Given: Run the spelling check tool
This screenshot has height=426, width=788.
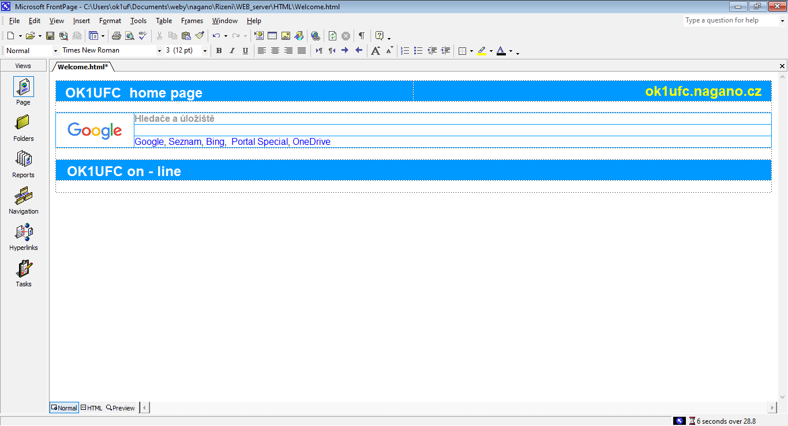Looking at the screenshot, I should [x=142, y=36].
